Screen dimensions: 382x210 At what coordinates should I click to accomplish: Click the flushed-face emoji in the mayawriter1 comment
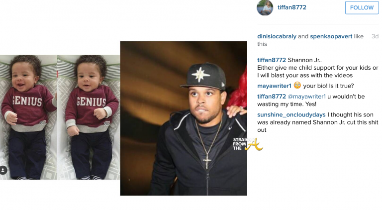click(x=297, y=85)
